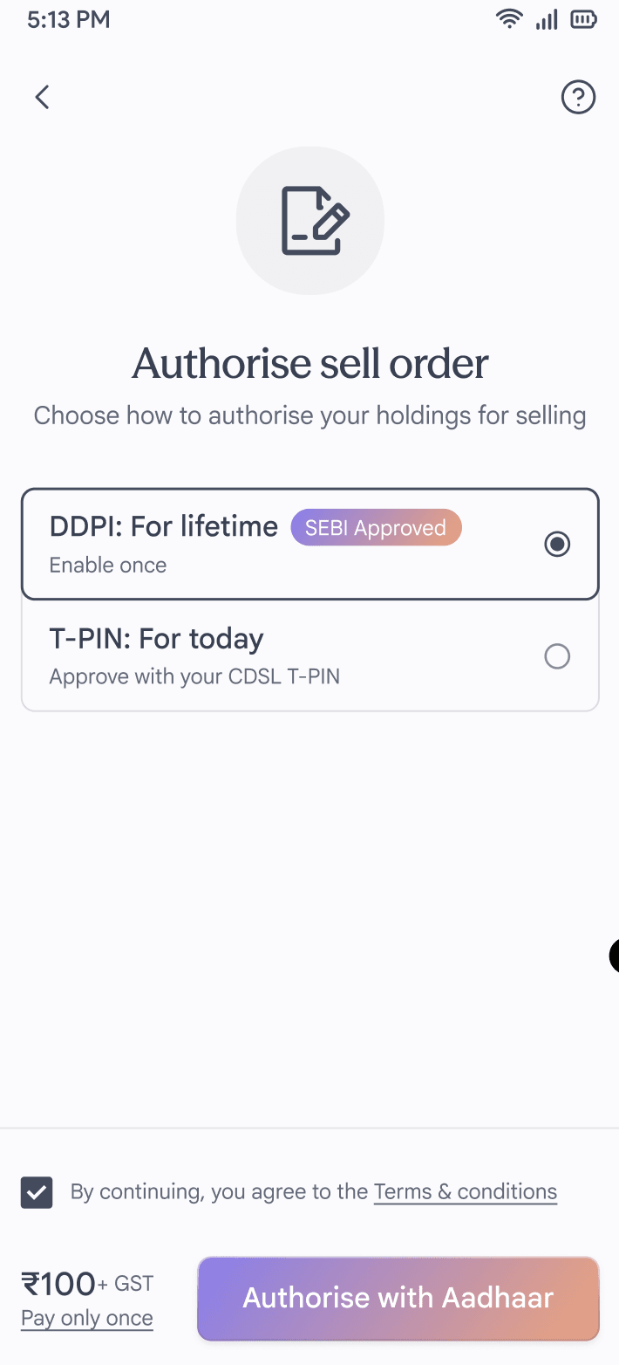Select the T-PIN: For today radio button

(x=557, y=656)
